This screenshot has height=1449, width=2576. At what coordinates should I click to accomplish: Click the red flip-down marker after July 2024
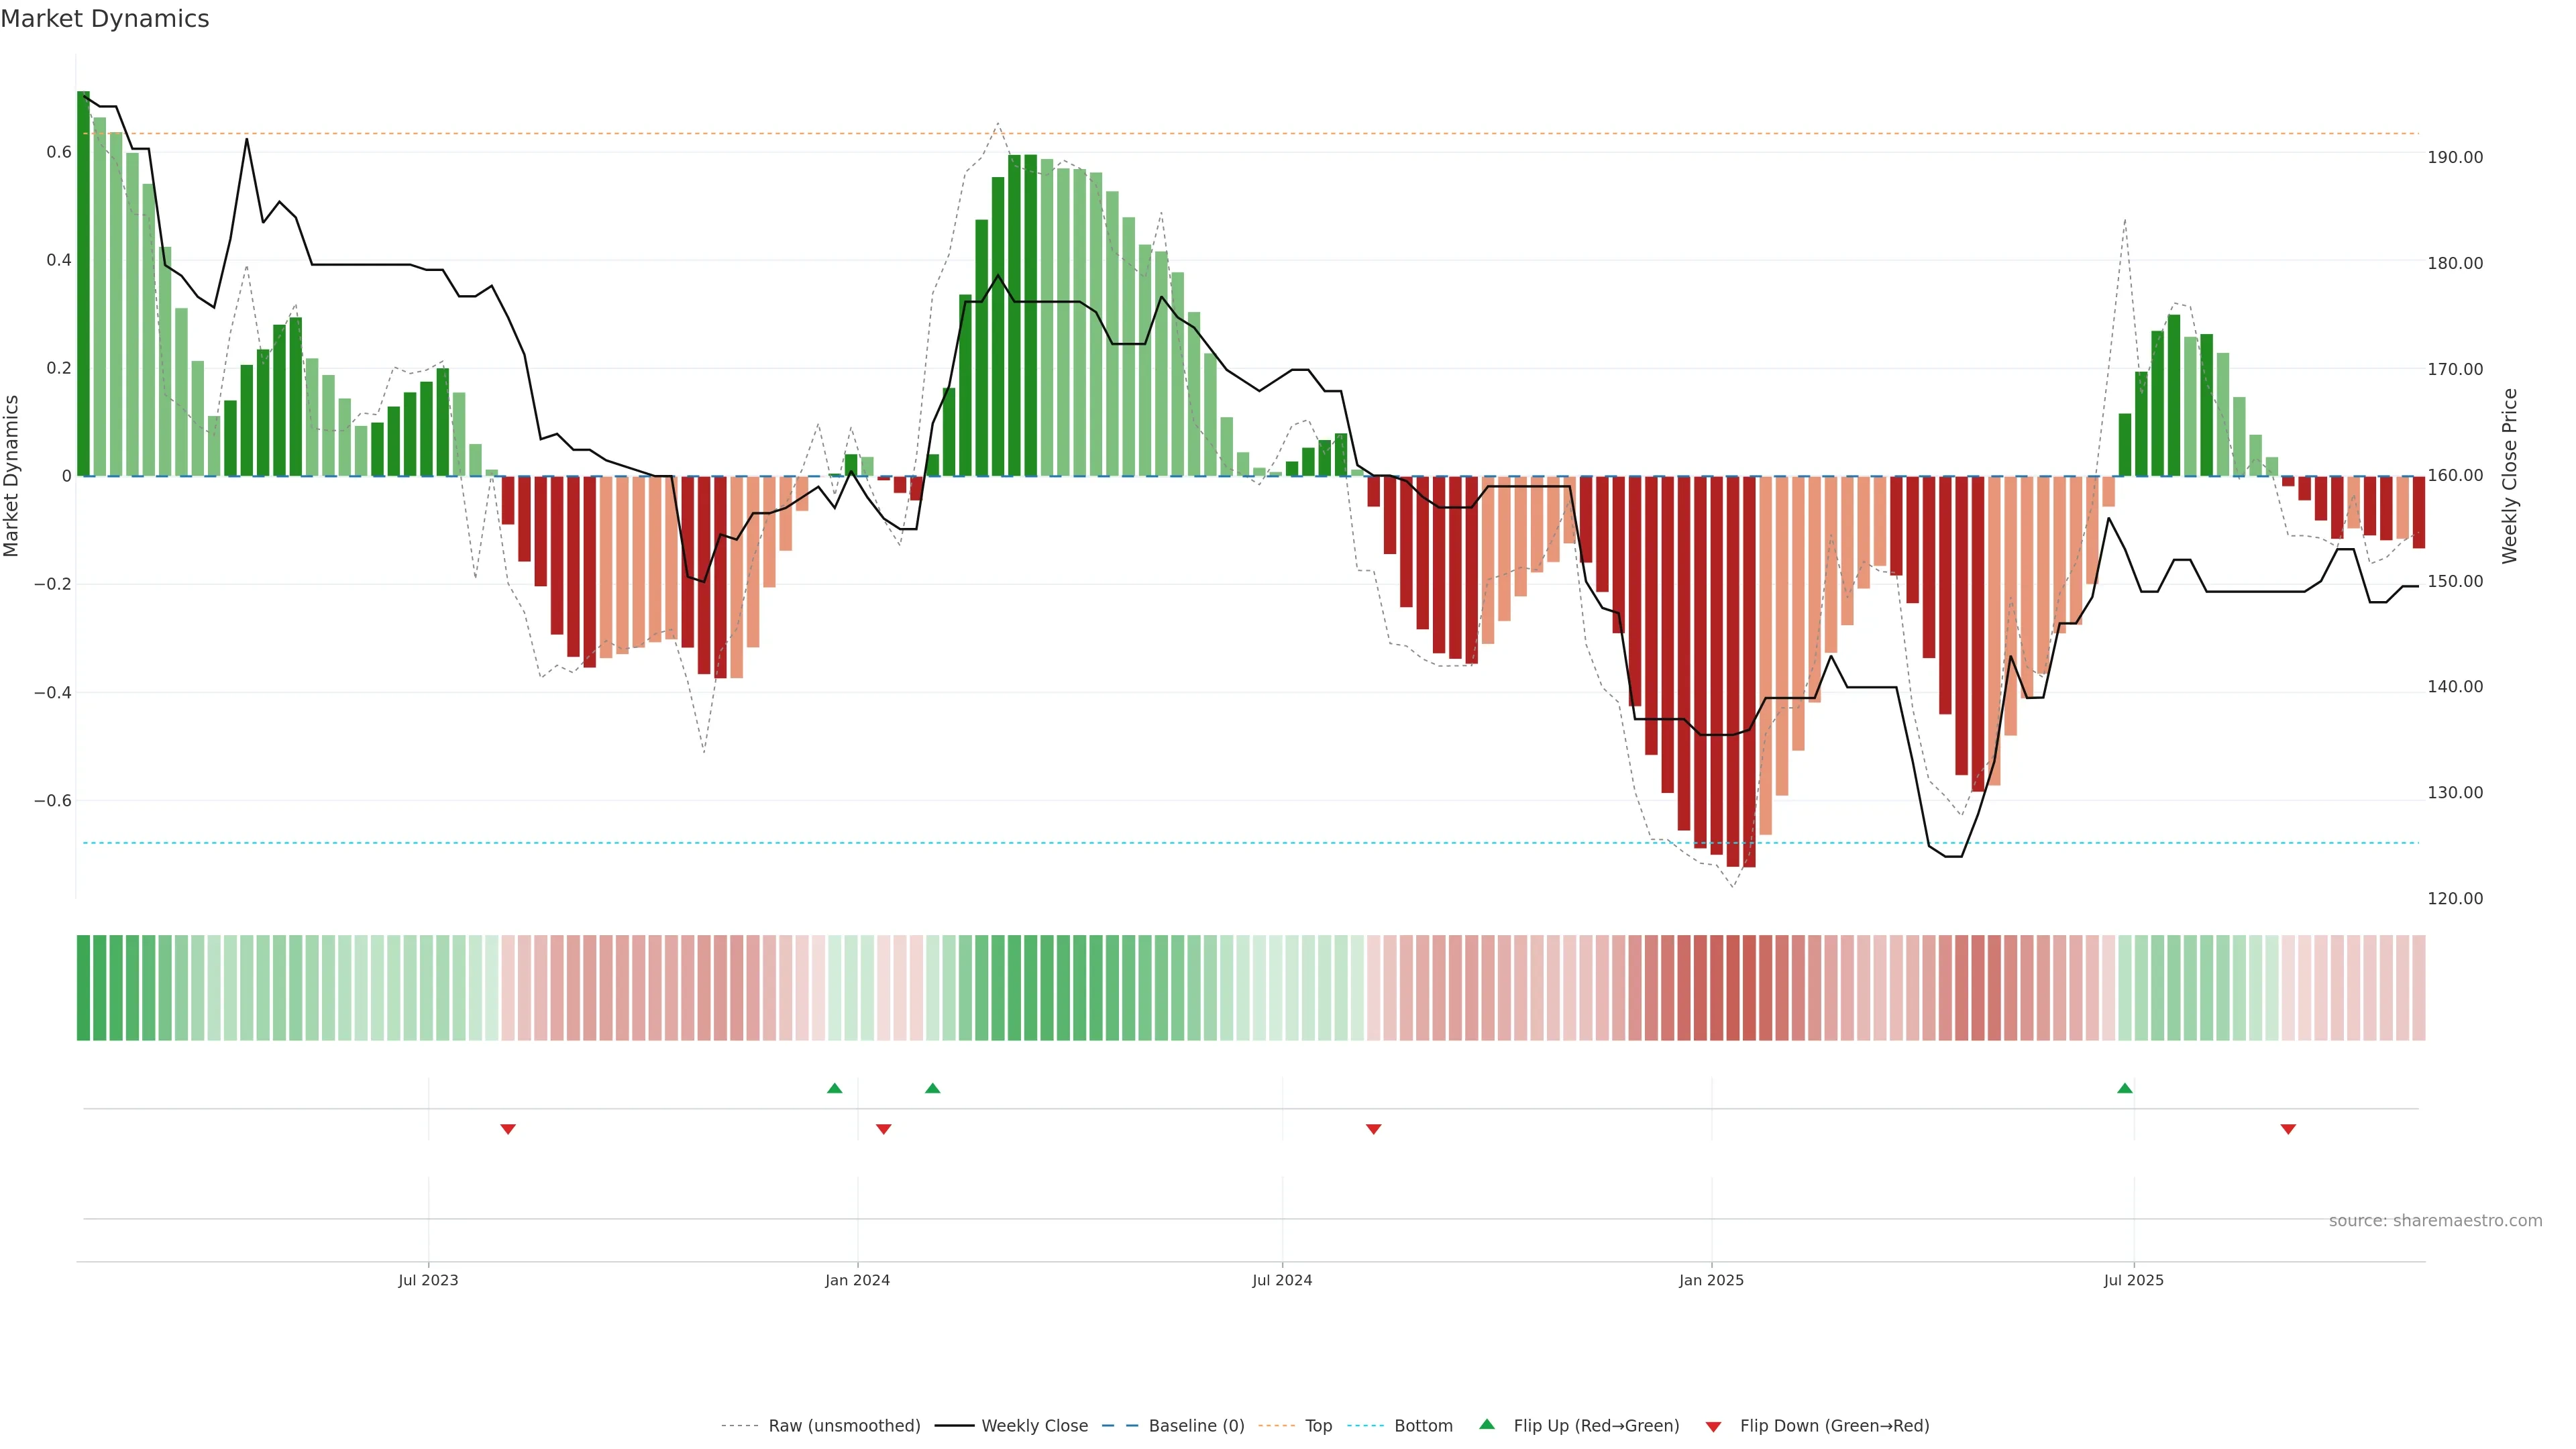click(x=1373, y=1129)
